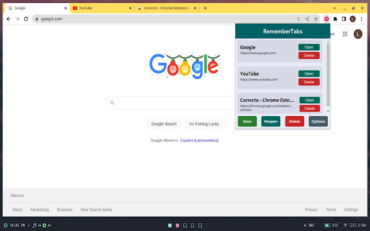Screen dimensions: 370x231
Task: Skip to next track in taskbar
Action: coord(49,225)
